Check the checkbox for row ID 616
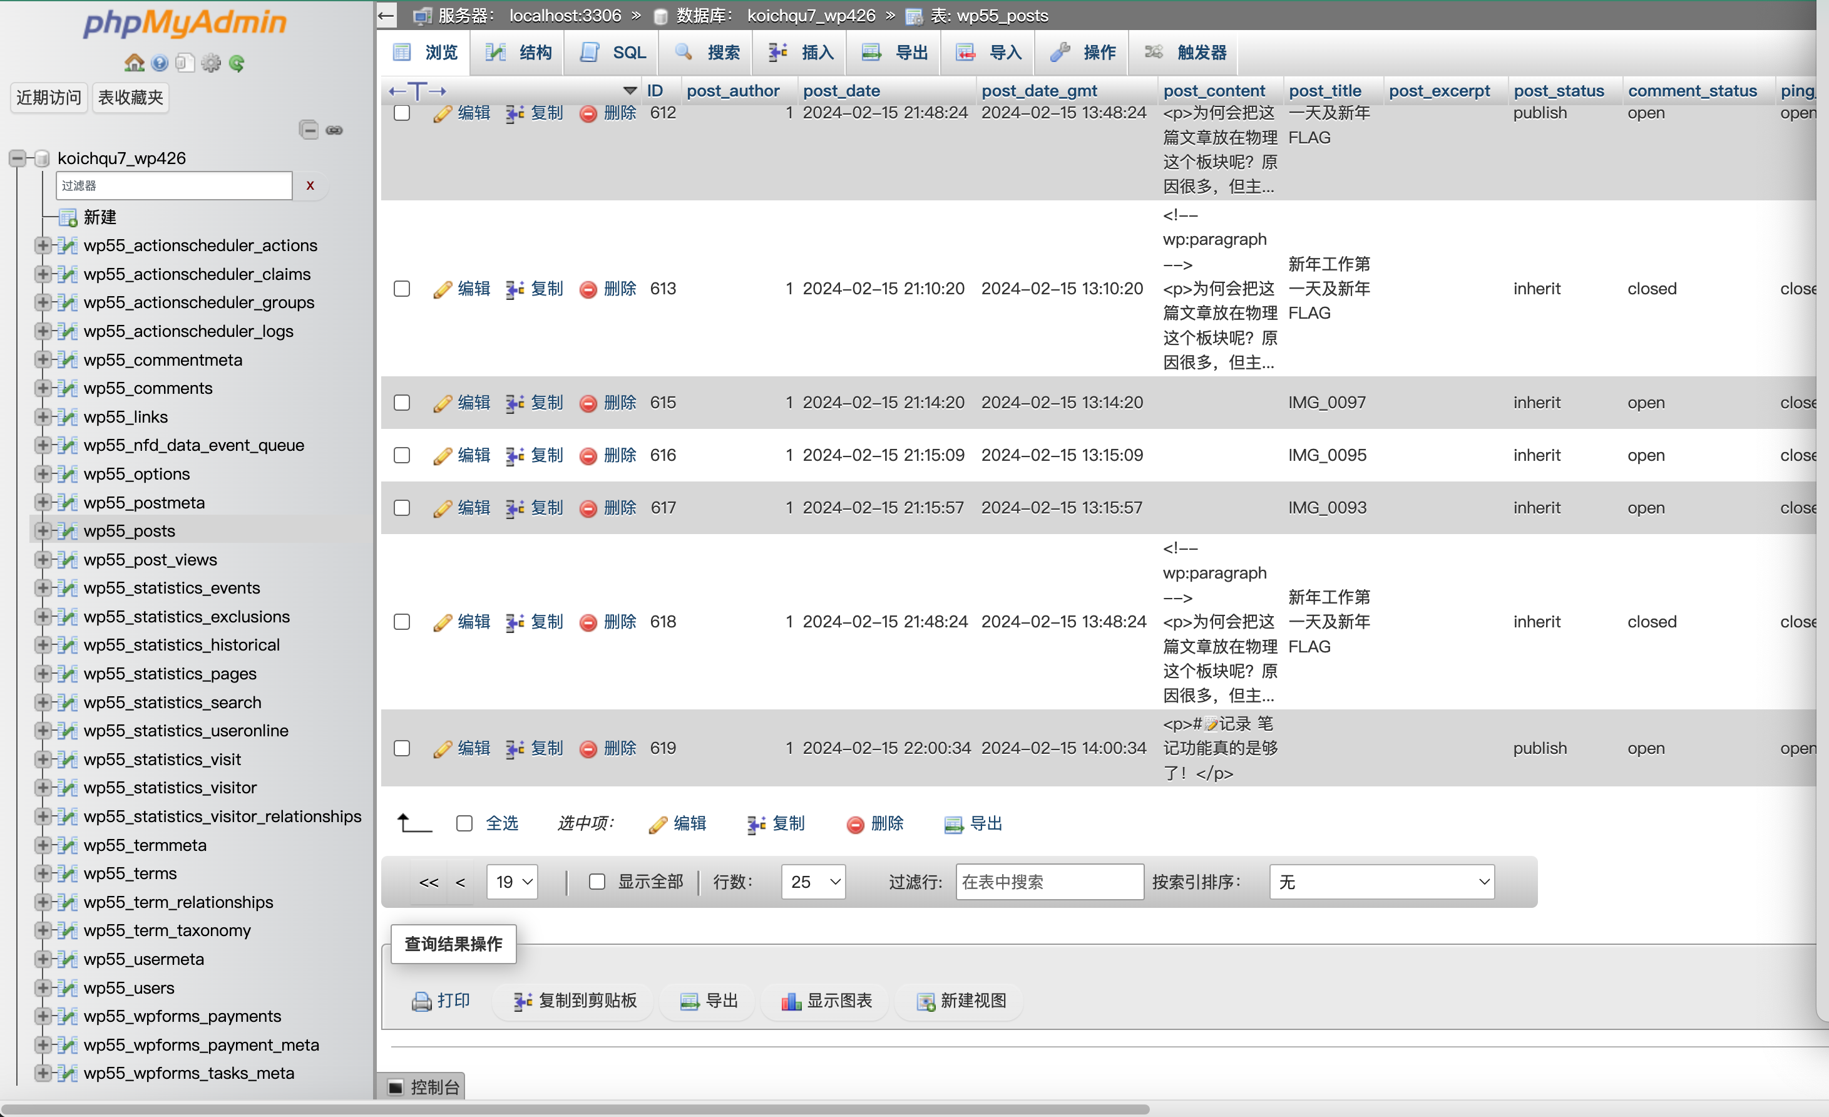This screenshot has height=1117, width=1829. point(402,455)
